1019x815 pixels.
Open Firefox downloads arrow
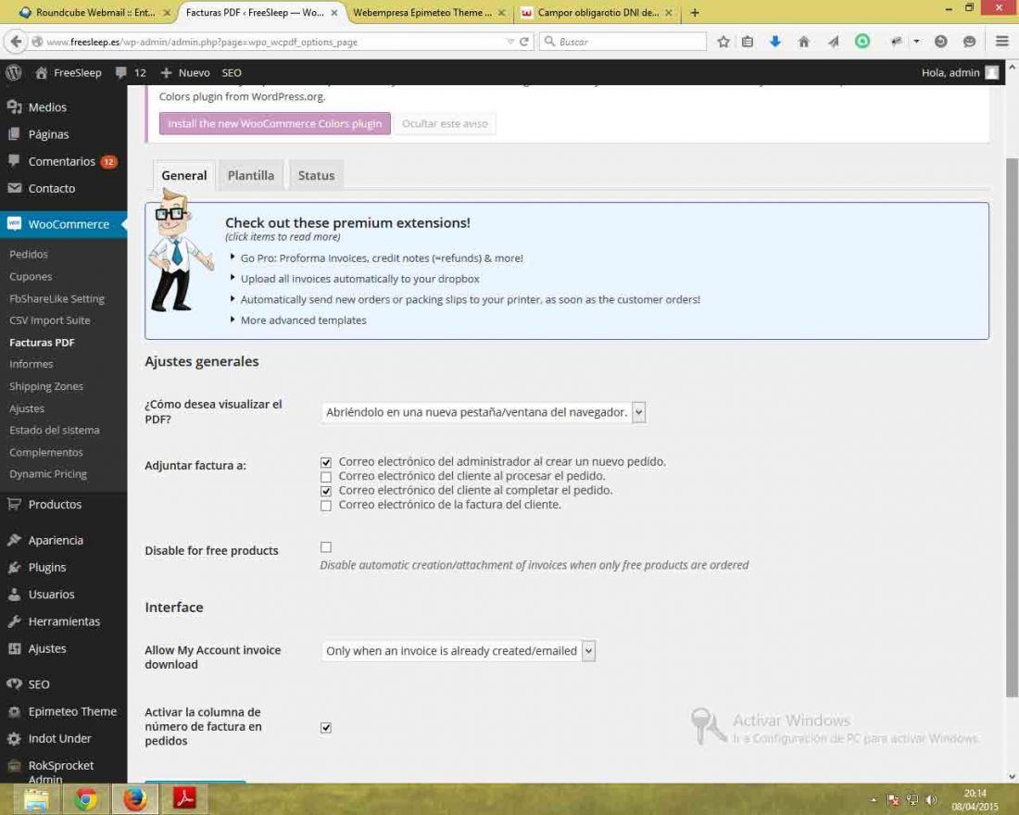tap(774, 42)
